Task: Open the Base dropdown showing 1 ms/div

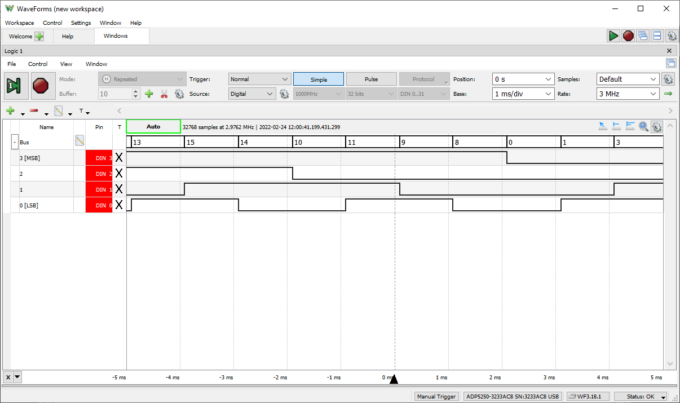Action: [x=523, y=94]
